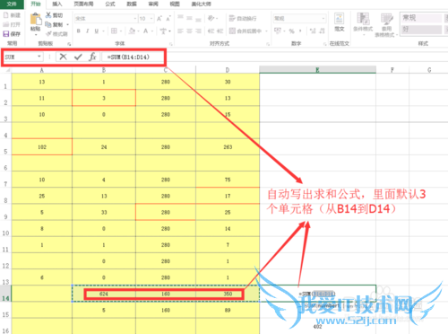Open the 文件 (File) menu tab
This screenshot has width=448, height=334.
[x=12, y=4]
